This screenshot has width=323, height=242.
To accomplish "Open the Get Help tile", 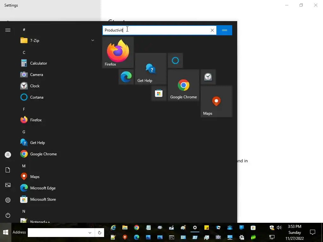I will (151, 69).
